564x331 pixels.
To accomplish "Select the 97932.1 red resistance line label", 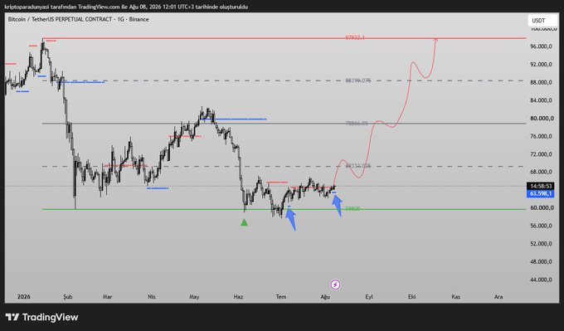I will pos(355,37).
